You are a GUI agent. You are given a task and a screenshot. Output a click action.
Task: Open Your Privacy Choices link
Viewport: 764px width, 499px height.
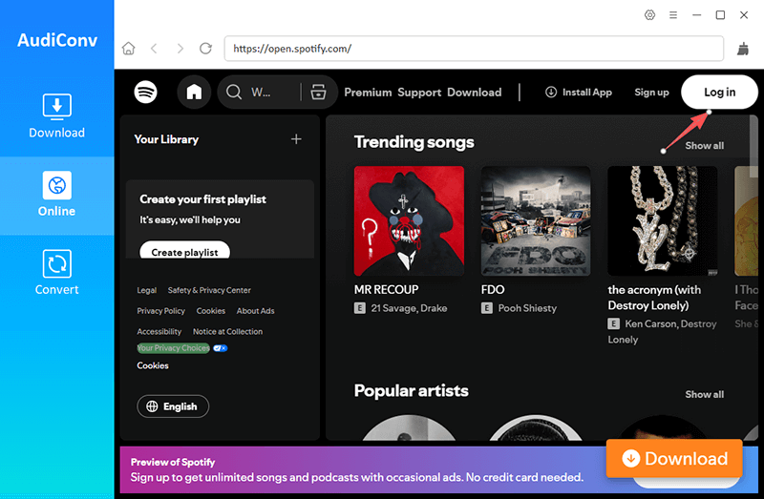(x=174, y=348)
